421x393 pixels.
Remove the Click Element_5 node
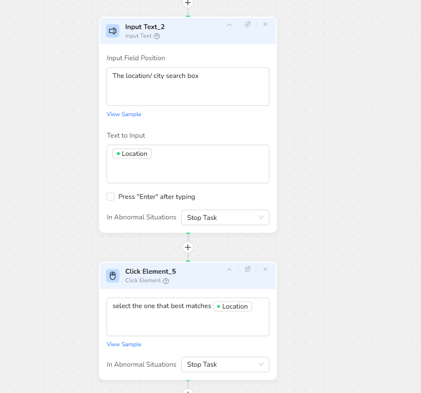(x=265, y=269)
